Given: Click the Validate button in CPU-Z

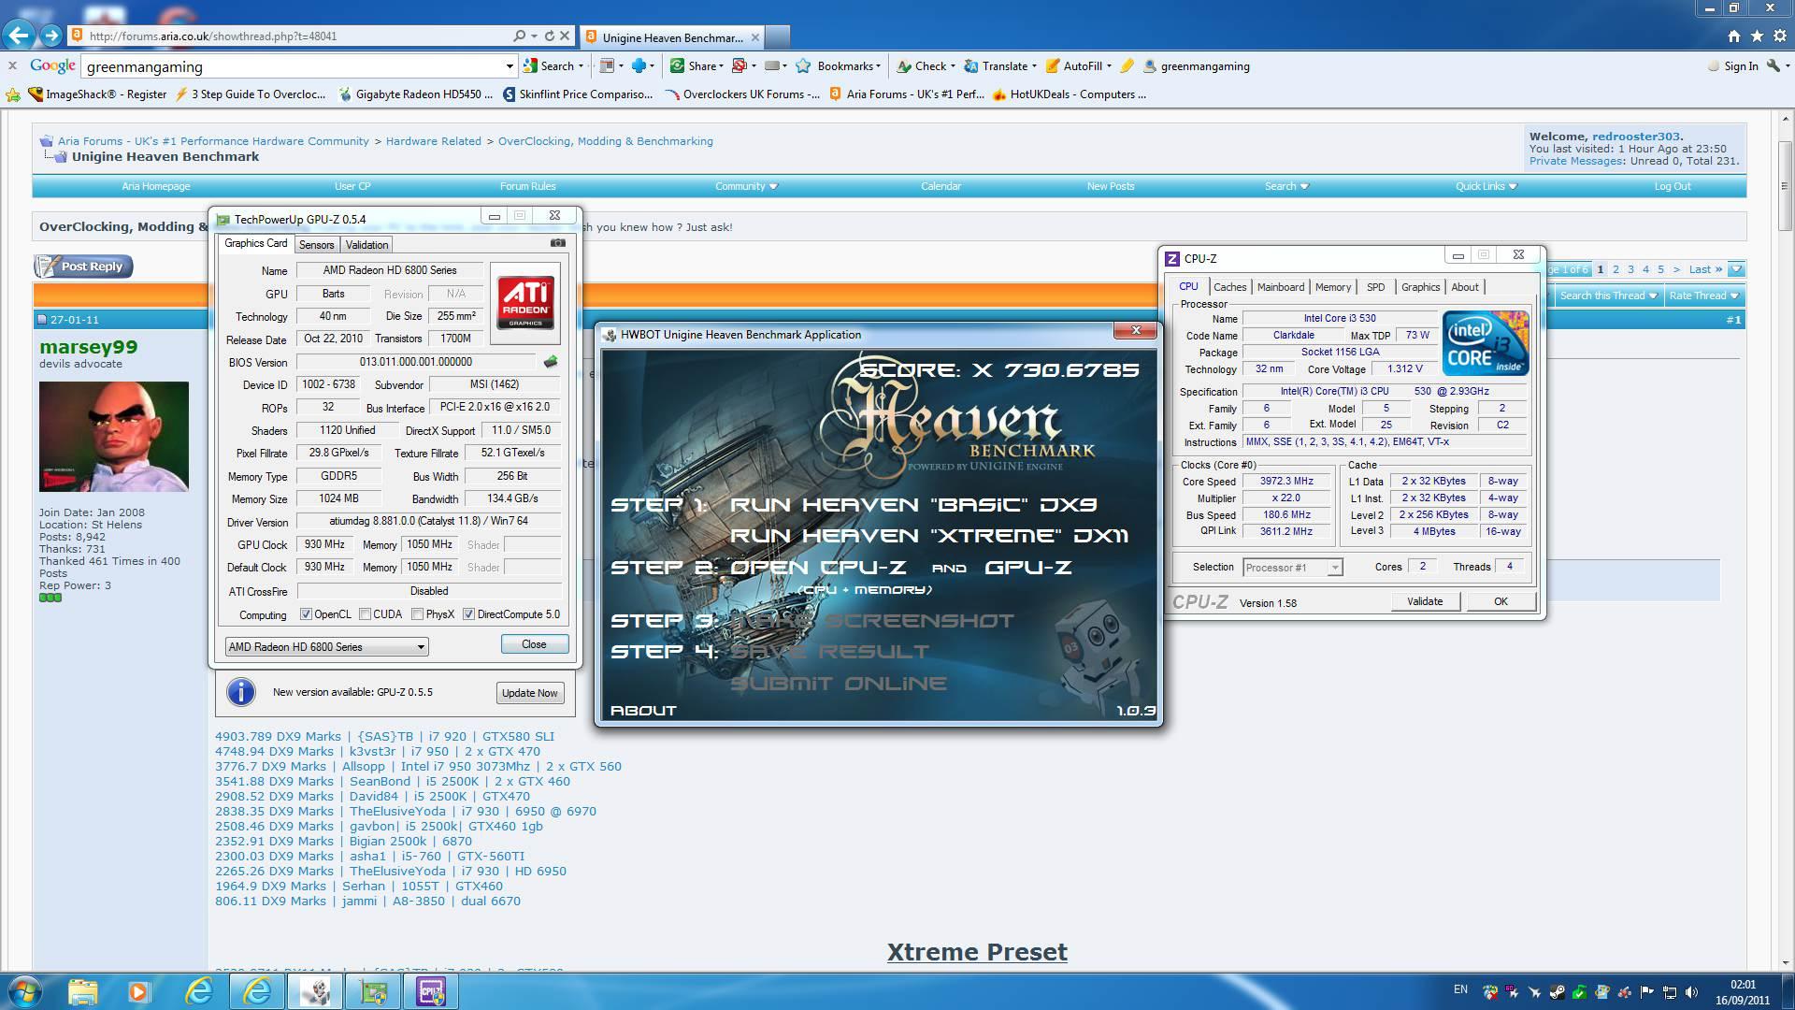Looking at the screenshot, I should coord(1424,601).
